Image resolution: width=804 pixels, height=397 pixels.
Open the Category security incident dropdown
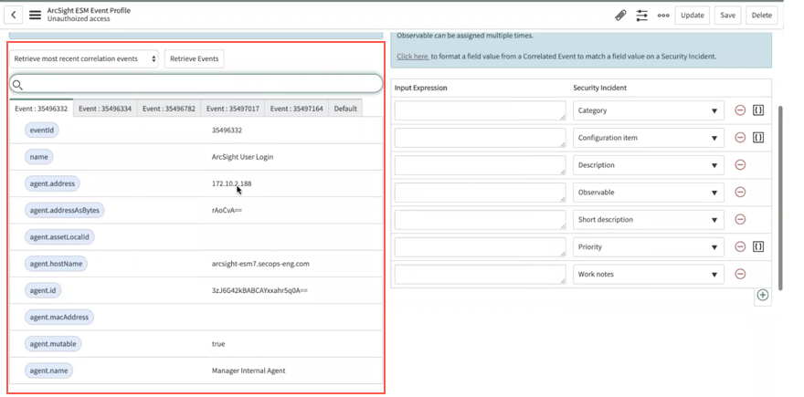648,110
